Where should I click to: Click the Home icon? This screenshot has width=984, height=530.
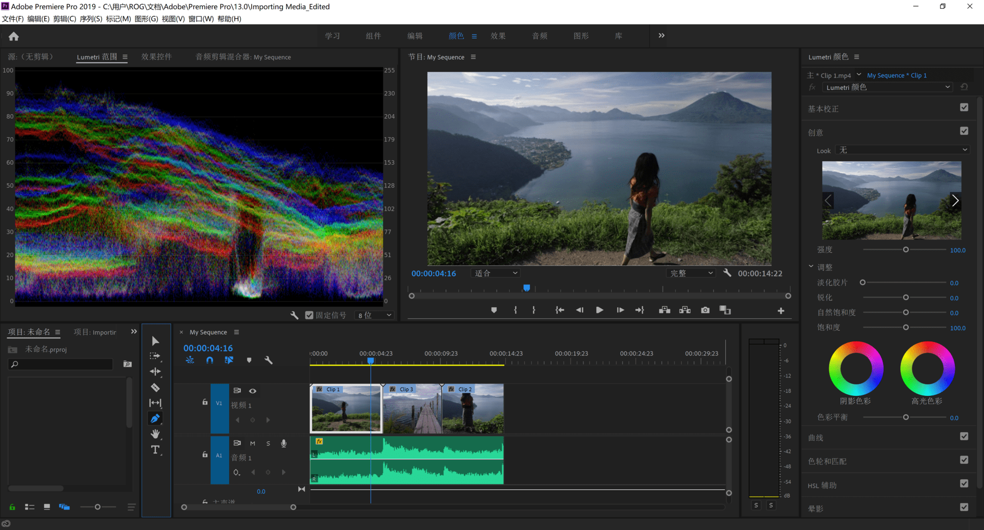point(14,36)
